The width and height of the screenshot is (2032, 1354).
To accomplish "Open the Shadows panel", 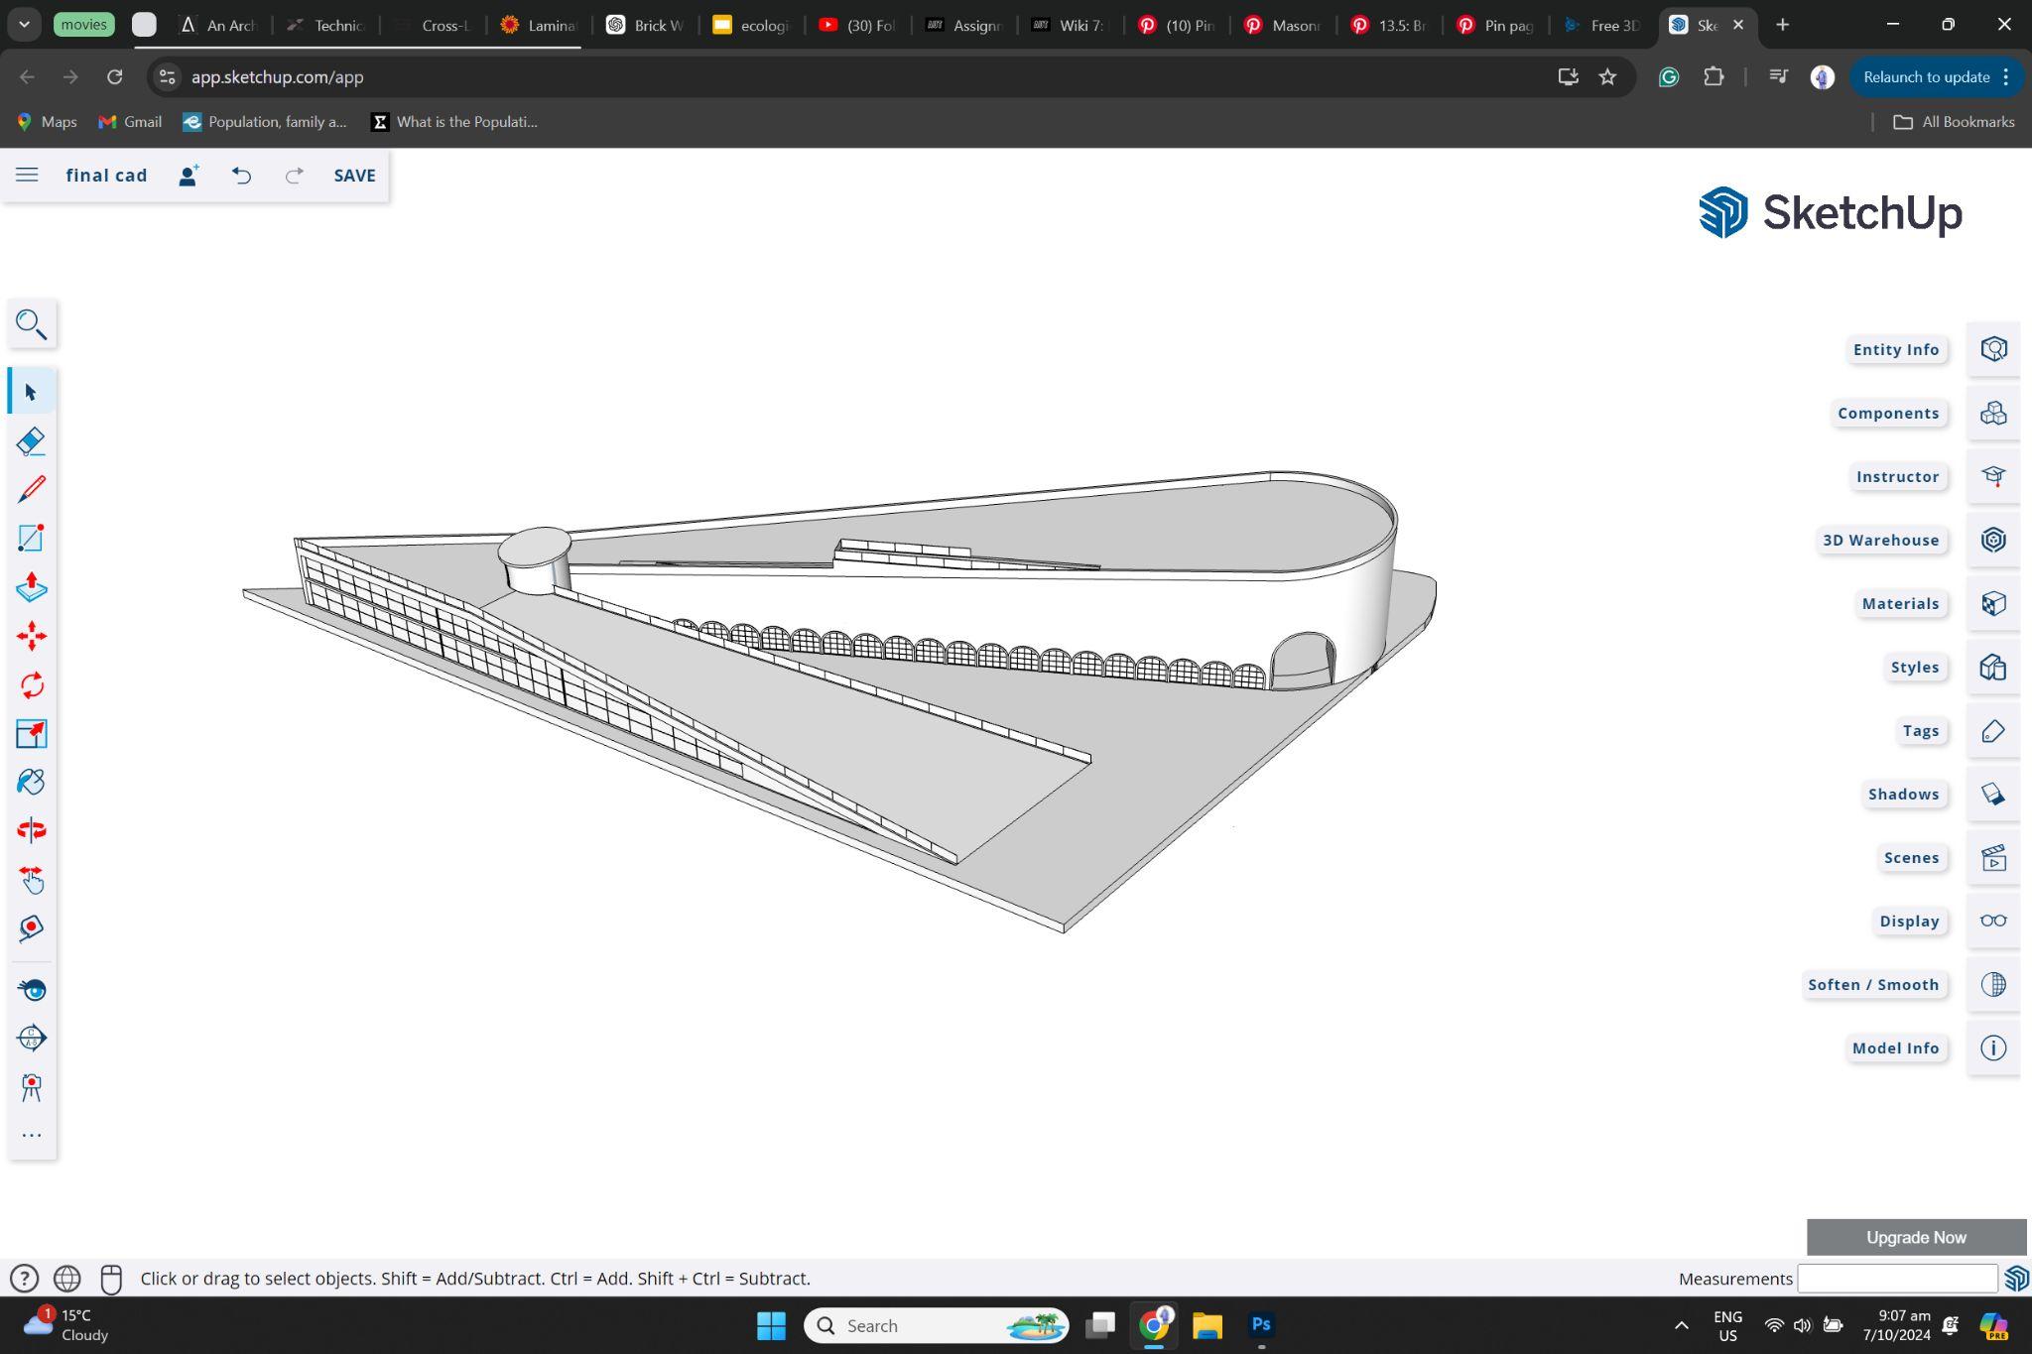I will point(1992,794).
